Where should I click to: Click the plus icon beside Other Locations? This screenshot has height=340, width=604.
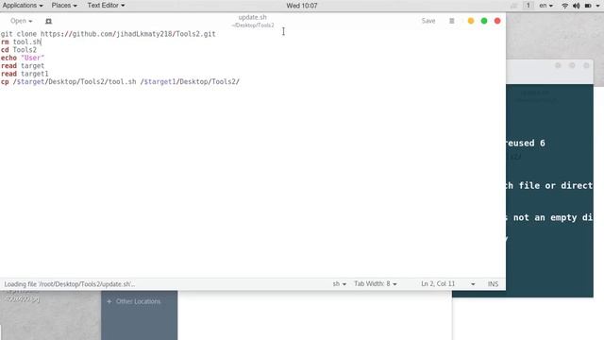point(109,301)
